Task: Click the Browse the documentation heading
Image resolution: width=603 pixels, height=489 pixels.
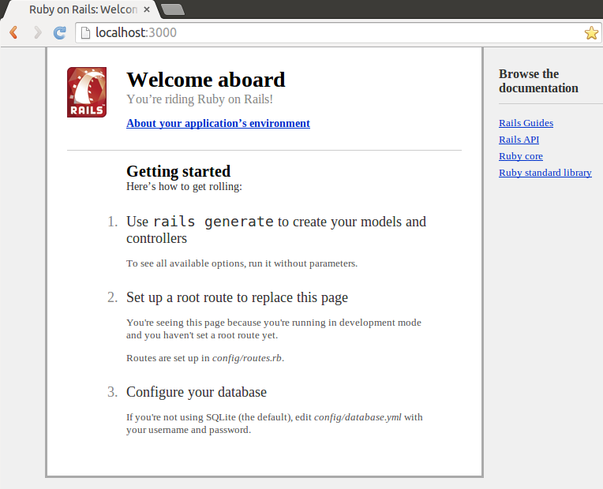Action: coord(538,80)
